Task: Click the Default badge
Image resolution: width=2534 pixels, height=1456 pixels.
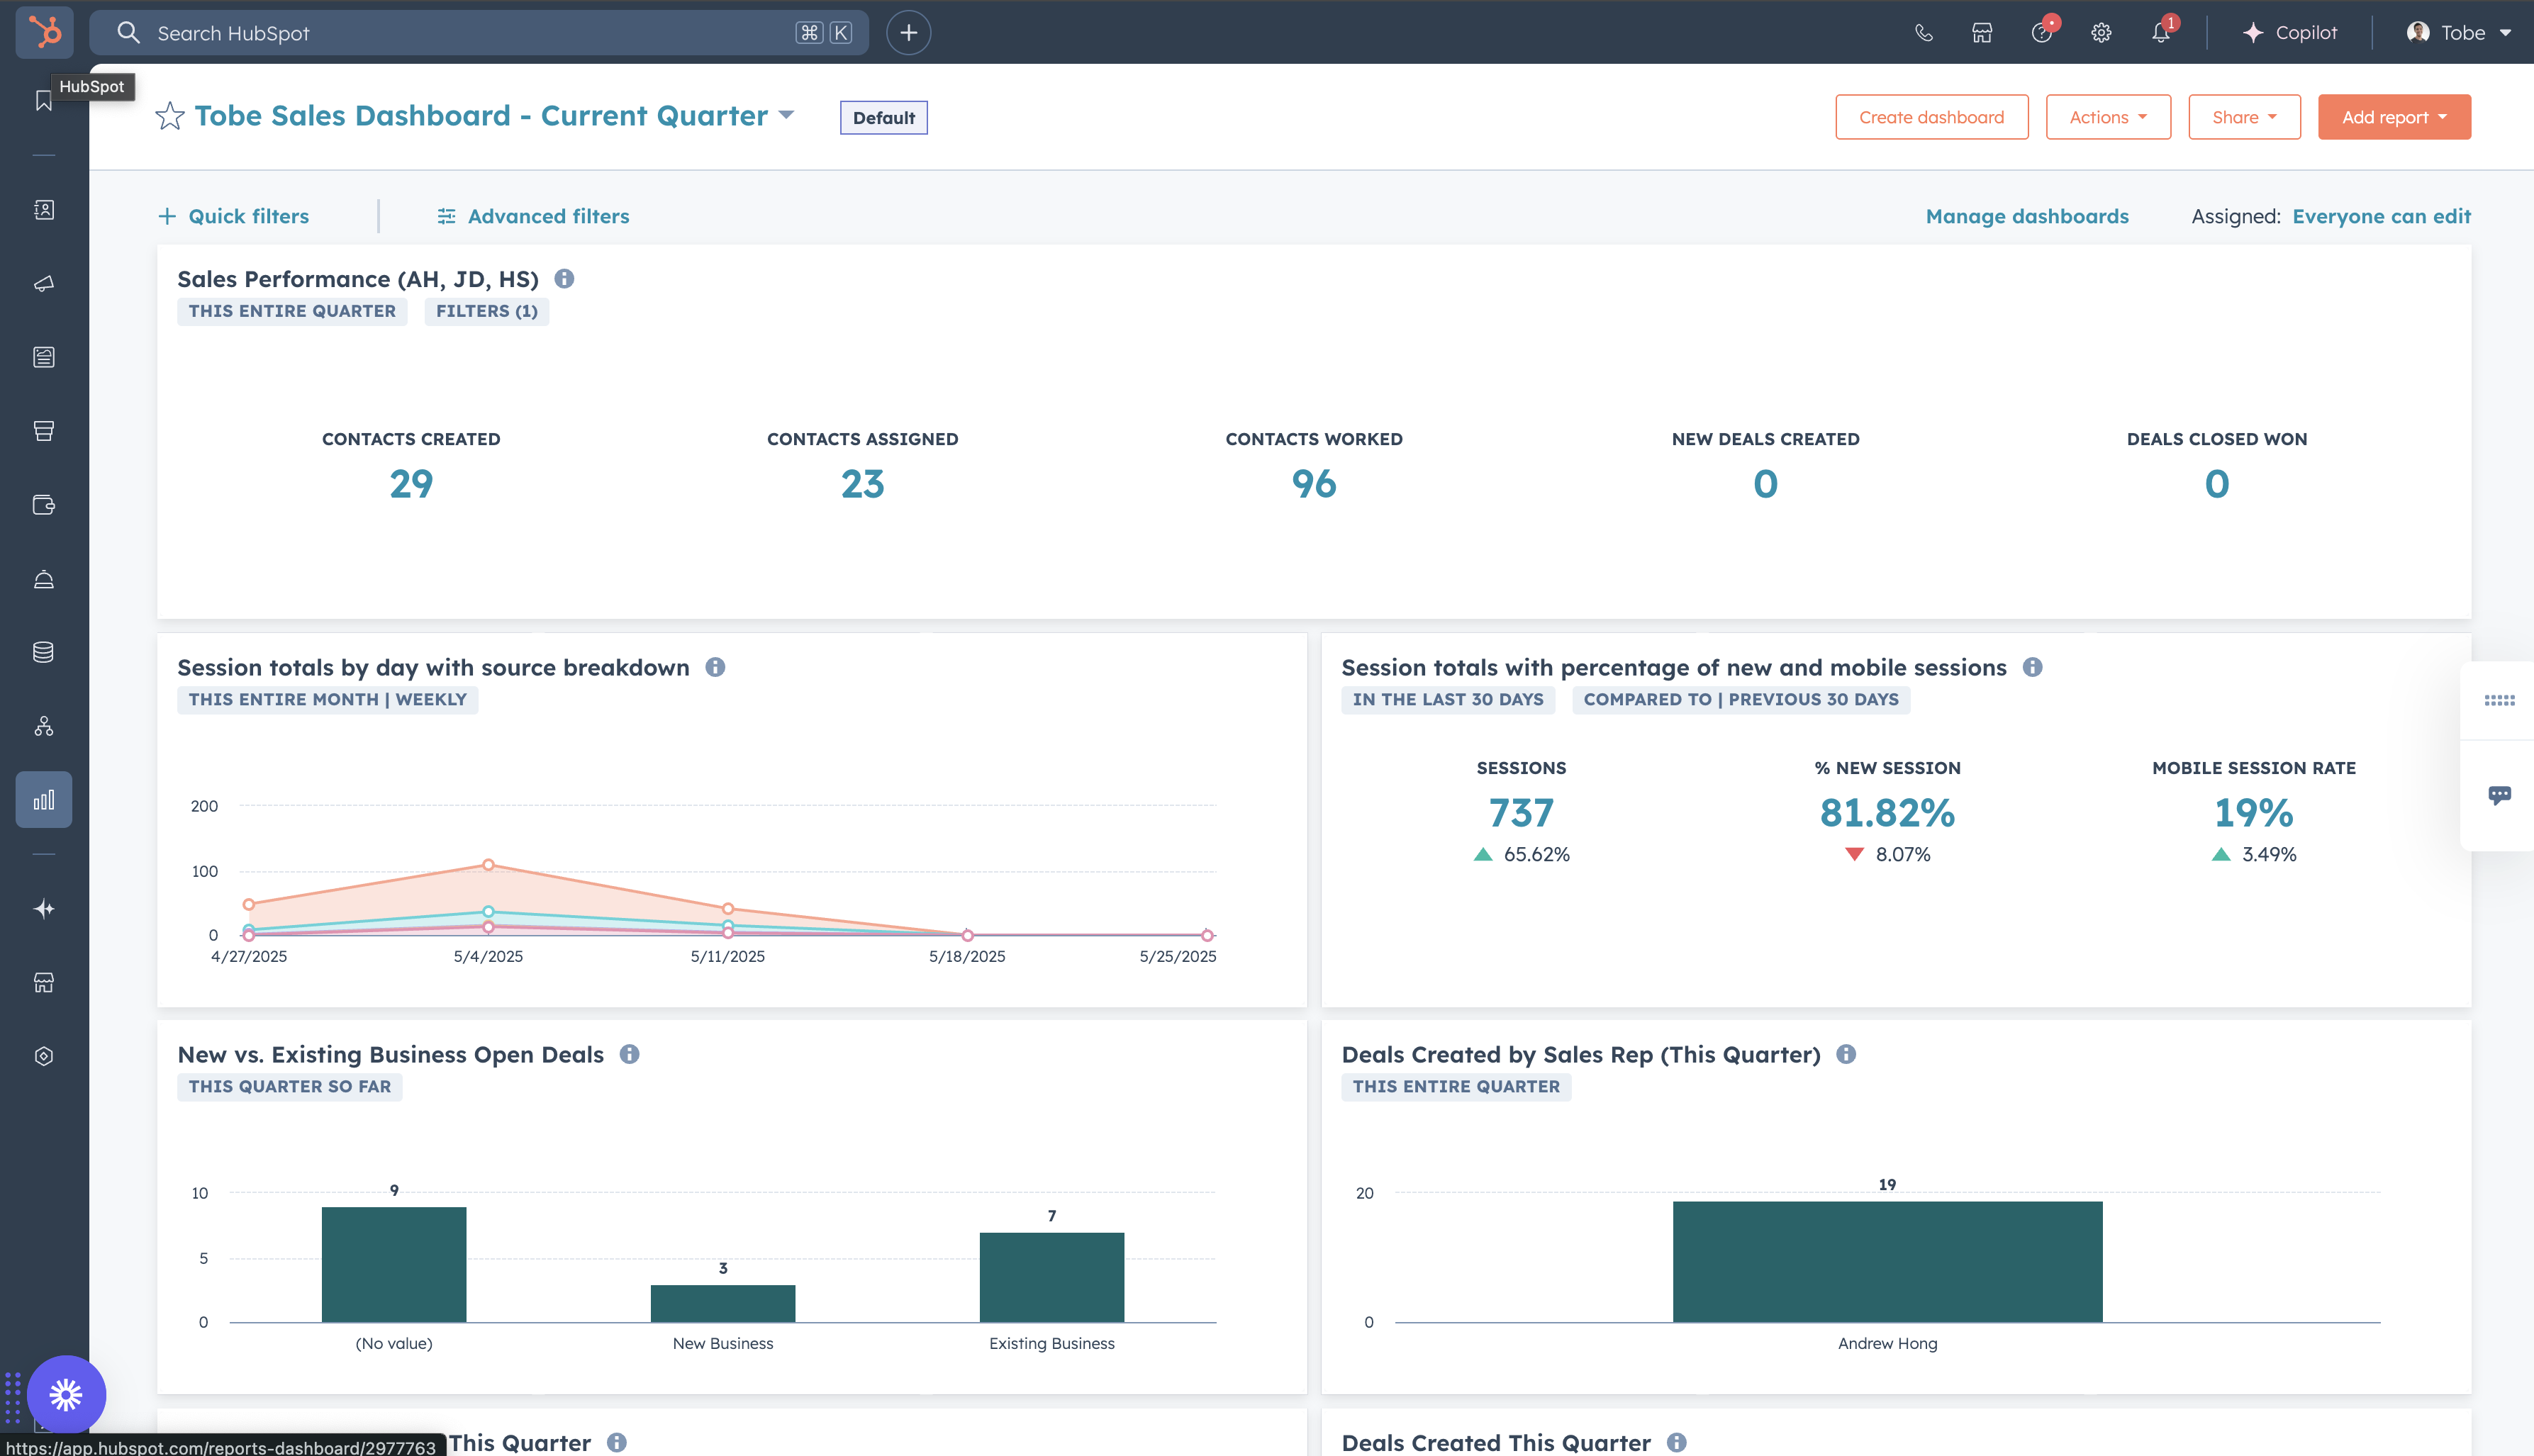Action: 883,117
